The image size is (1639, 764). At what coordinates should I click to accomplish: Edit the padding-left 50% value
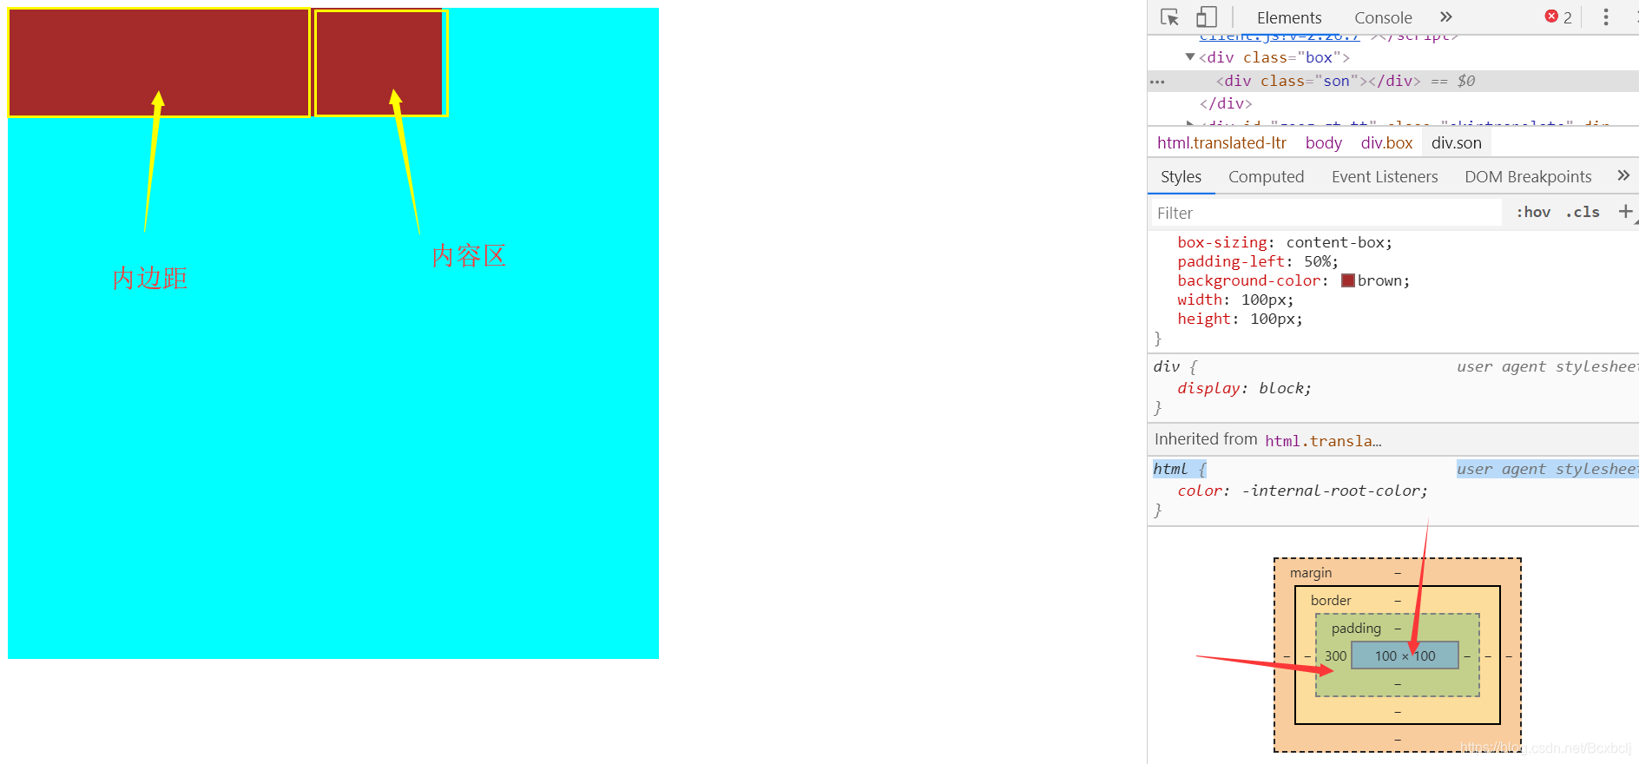pyautogui.click(x=1316, y=261)
